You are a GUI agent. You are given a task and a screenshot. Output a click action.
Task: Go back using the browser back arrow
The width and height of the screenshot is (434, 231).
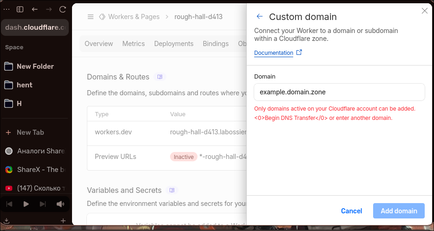pyautogui.click(x=35, y=9)
